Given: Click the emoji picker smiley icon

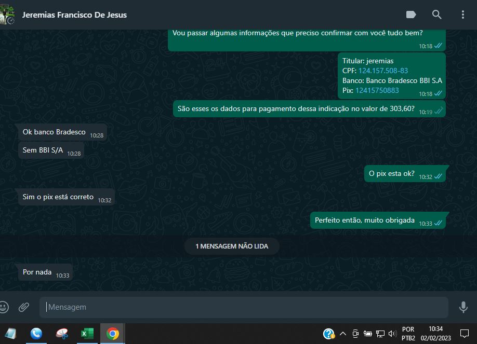Looking at the screenshot, I should tap(4, 307).
